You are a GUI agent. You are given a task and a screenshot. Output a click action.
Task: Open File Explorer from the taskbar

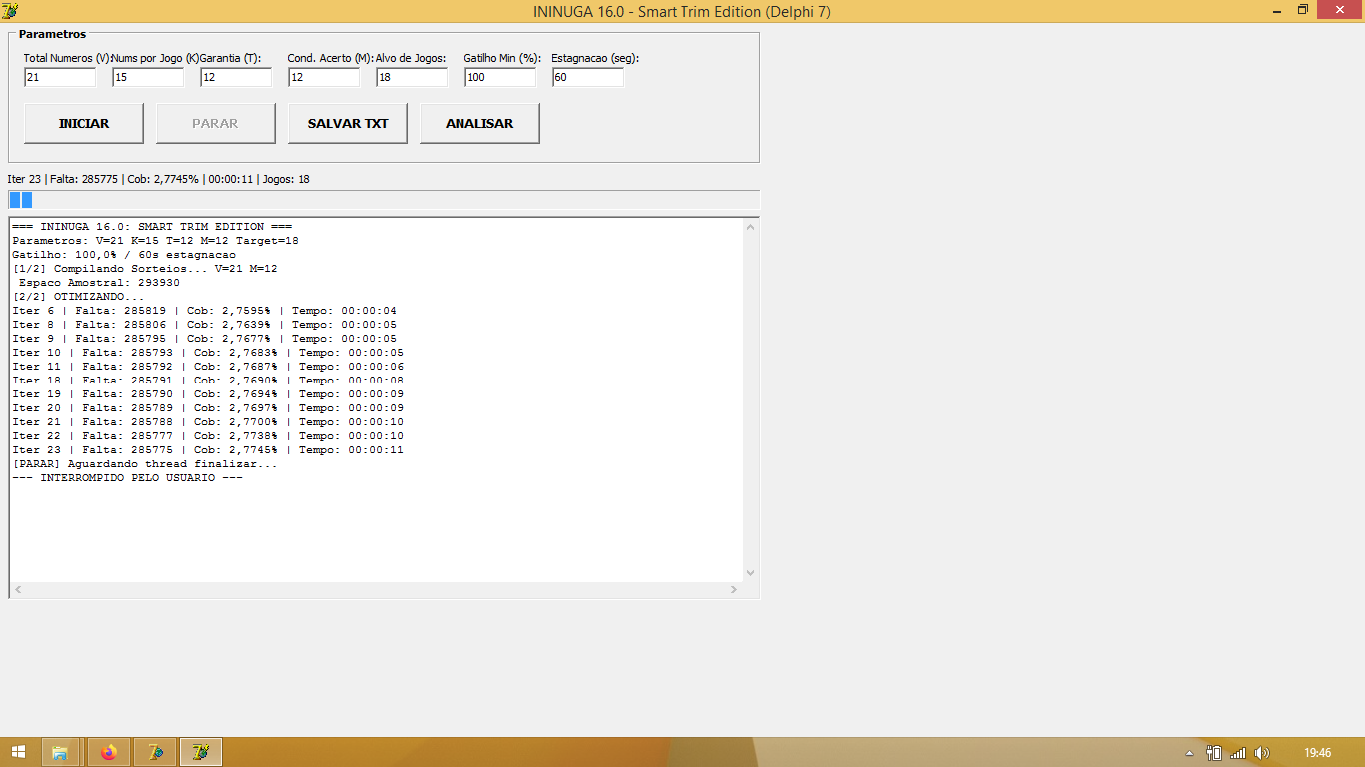pos(60,752)
